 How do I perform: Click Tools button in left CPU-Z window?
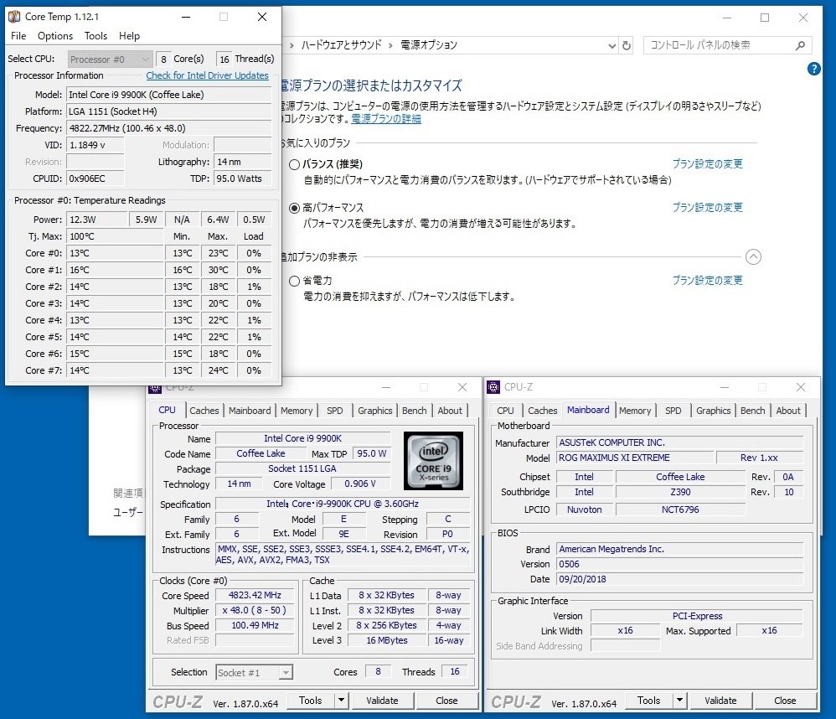coord(311,701)
